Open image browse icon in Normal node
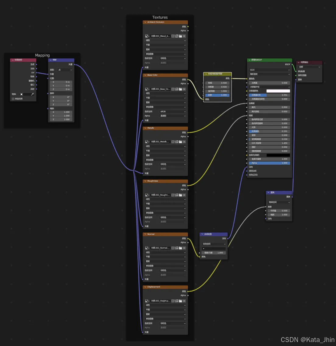The width and height of the screenshot is (336, 346). [x=147, y=248]
